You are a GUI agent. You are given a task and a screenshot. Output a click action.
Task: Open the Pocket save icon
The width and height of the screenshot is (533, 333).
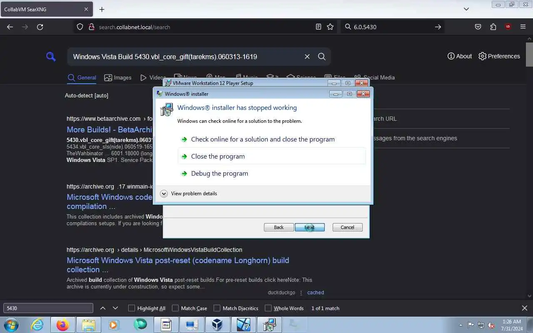click(478, 27)
